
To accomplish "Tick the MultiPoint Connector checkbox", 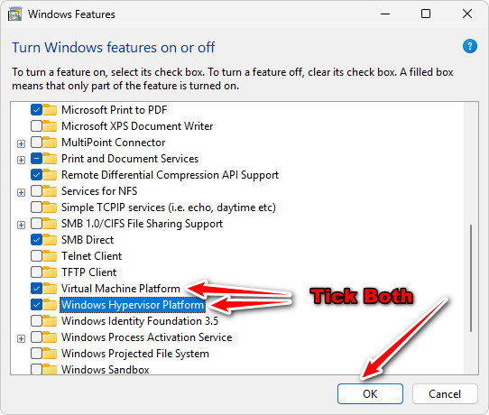I will click(36, 143).
